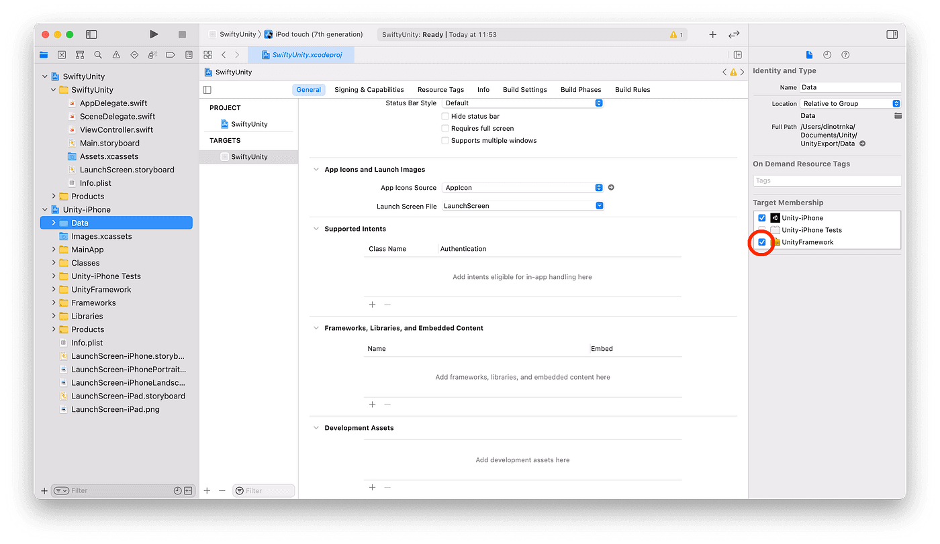
Task: Uncheck UnityFramework target membership
Action: pos(761,242)
